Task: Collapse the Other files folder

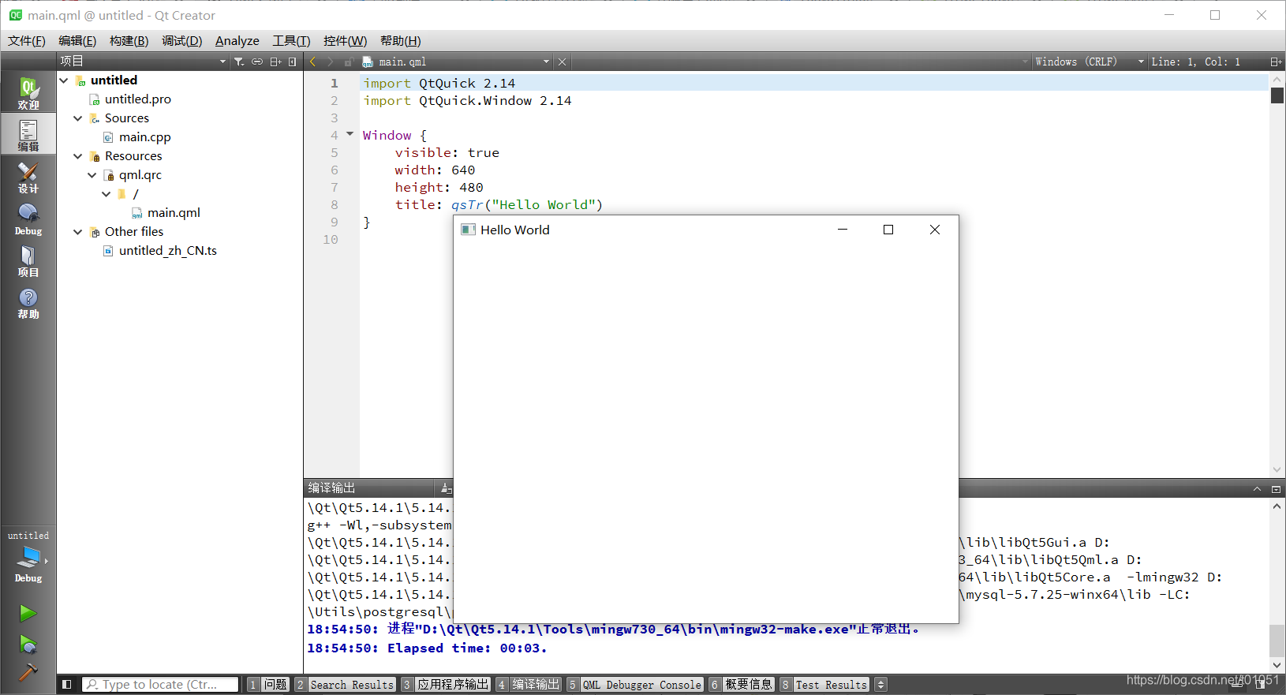Action: pyautogui.click(x=78, y=232)
